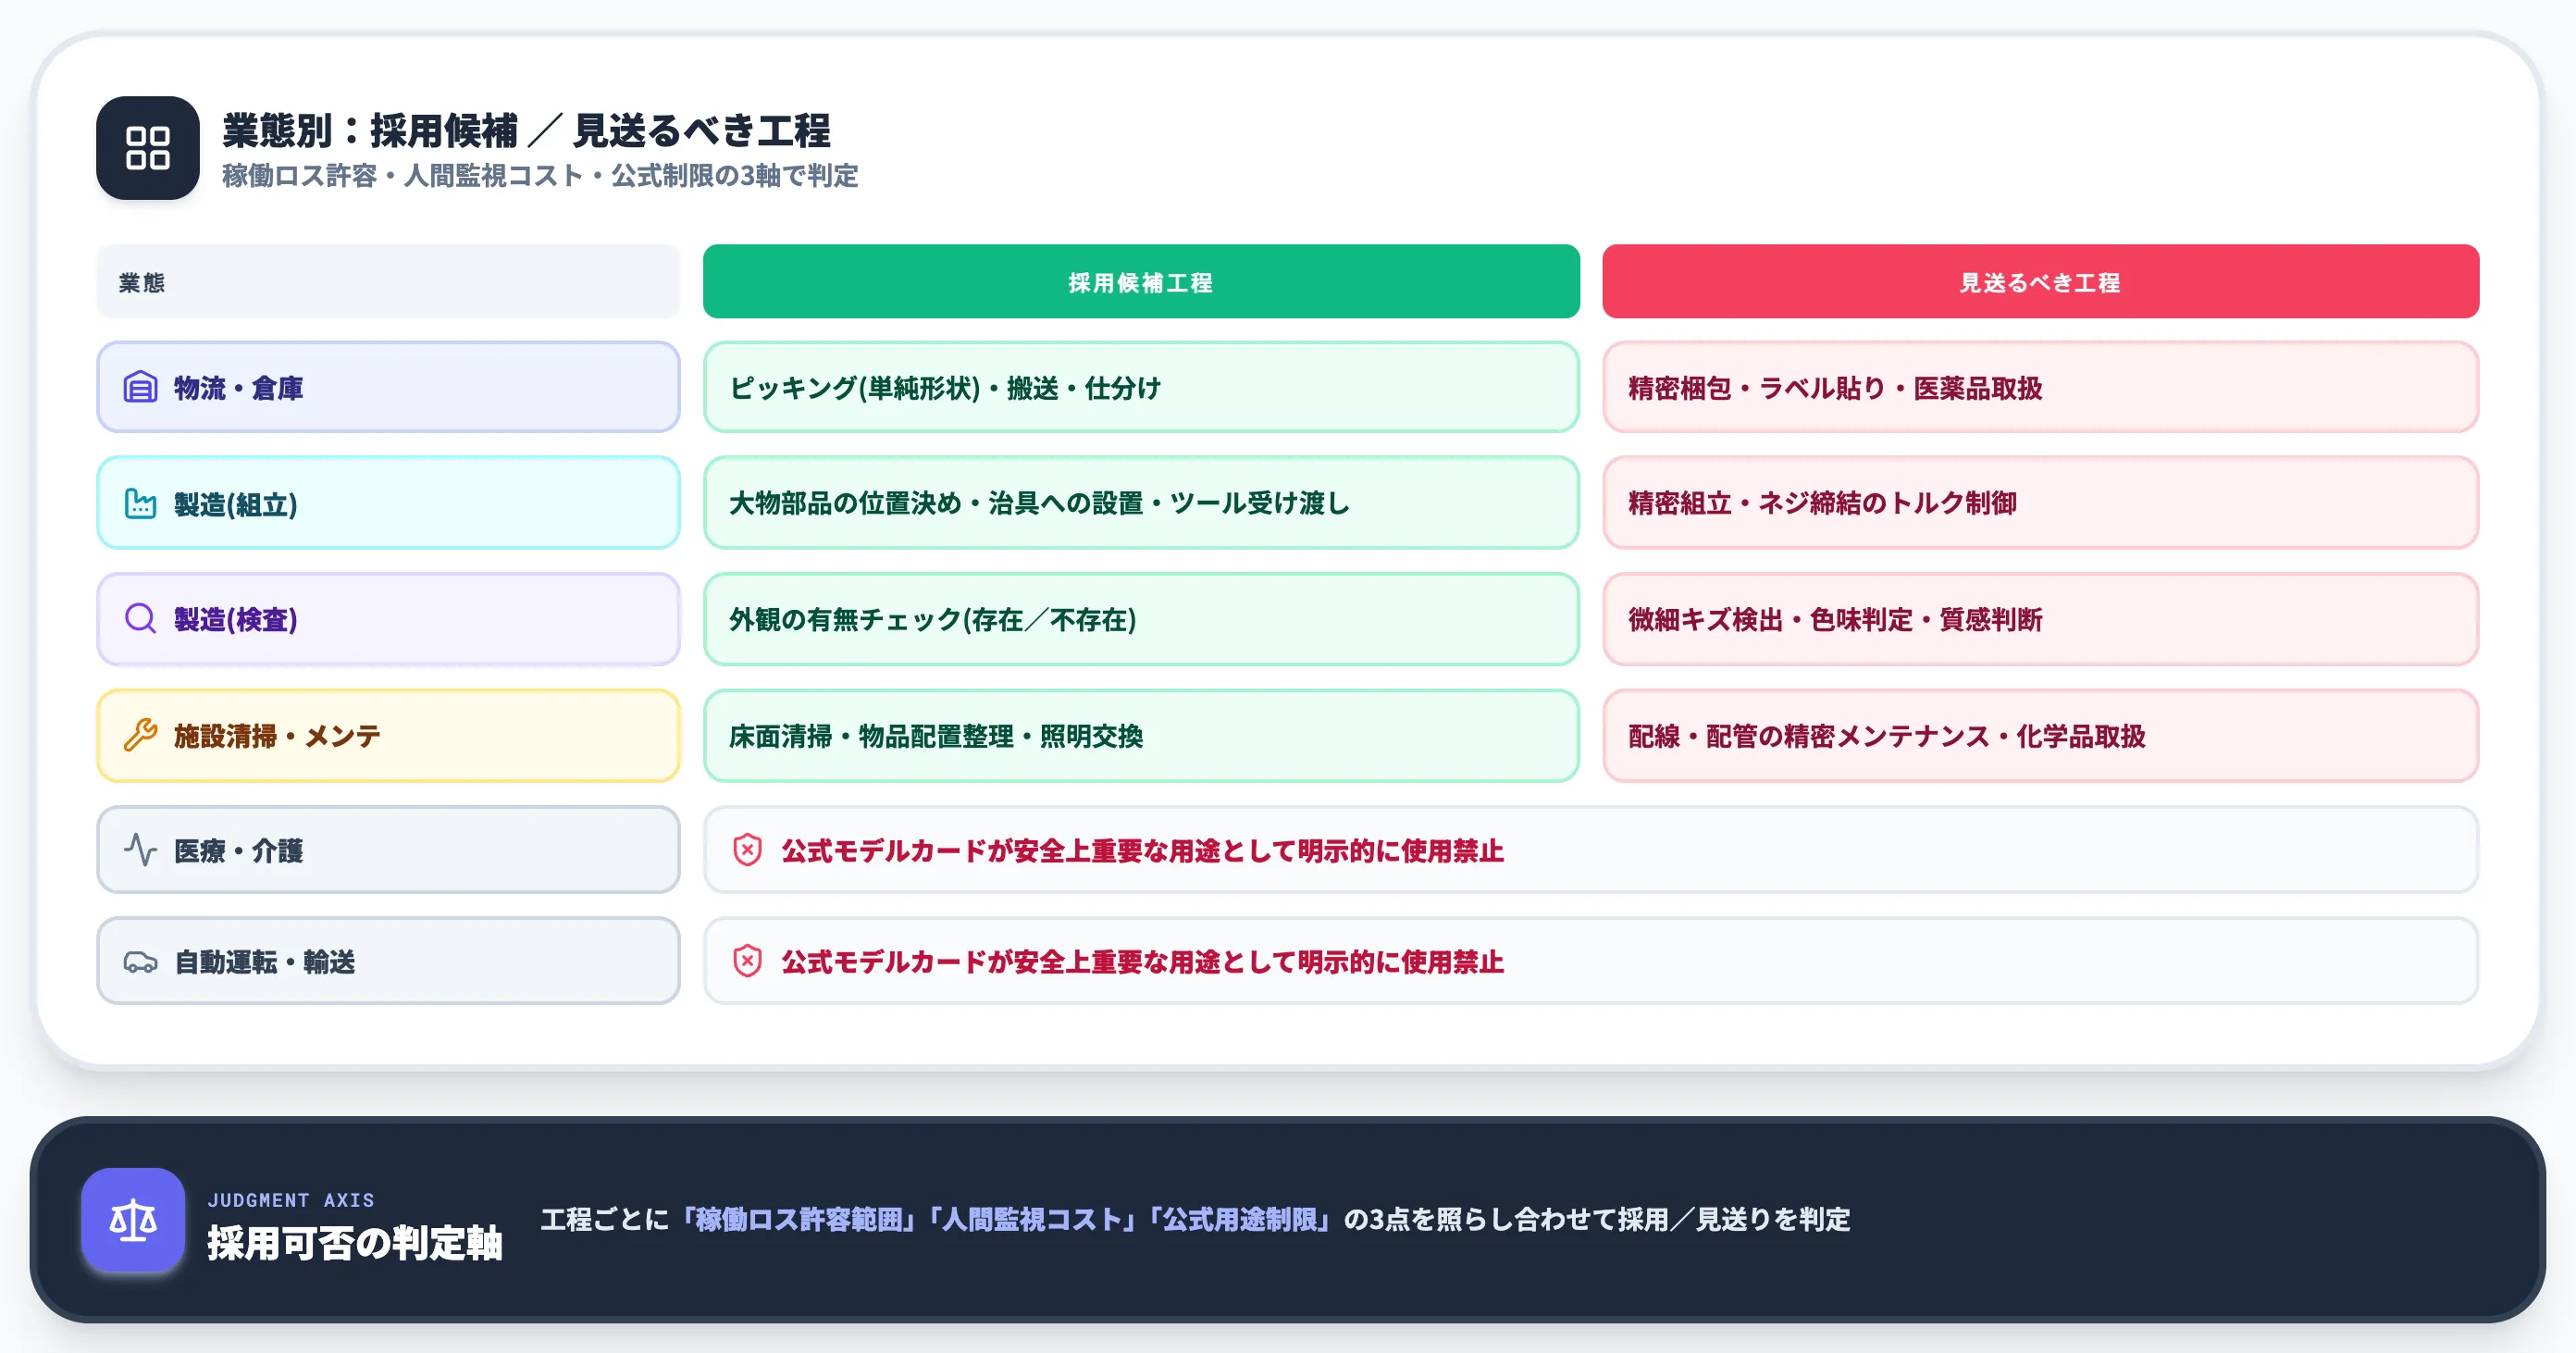Click 精密梱包・ラベル貼り・医薬品取扱 cell
This screenshot has width=2576, height=1353.
click(2040, 387)
